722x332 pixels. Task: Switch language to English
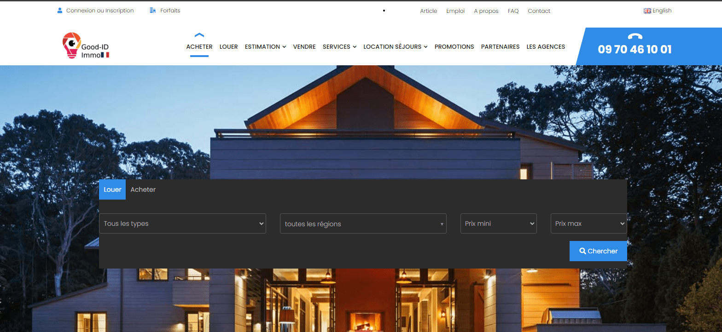[662, 11]
